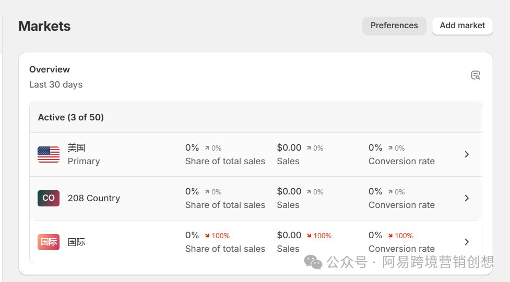Expand the 208 Country row chevron
The width and height of the screenshot is (510, 282).
pyautogui.click(x=467, y=198)
